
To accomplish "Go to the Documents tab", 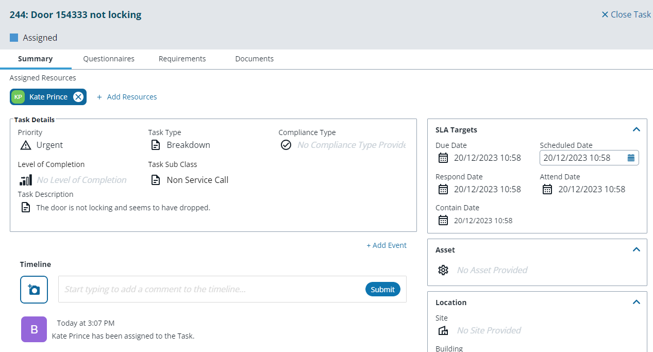I will [x=254, y=59].
